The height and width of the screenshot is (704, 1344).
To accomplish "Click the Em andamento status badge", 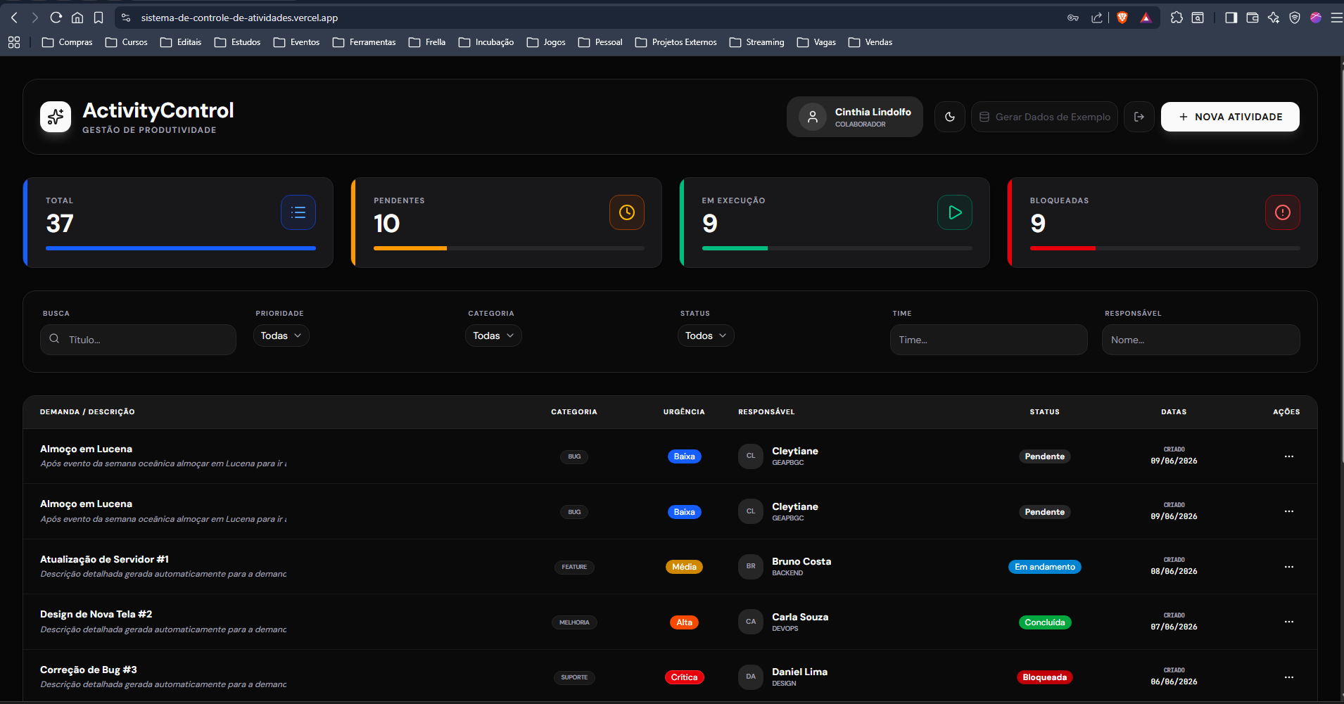I will pos(1044,567).
